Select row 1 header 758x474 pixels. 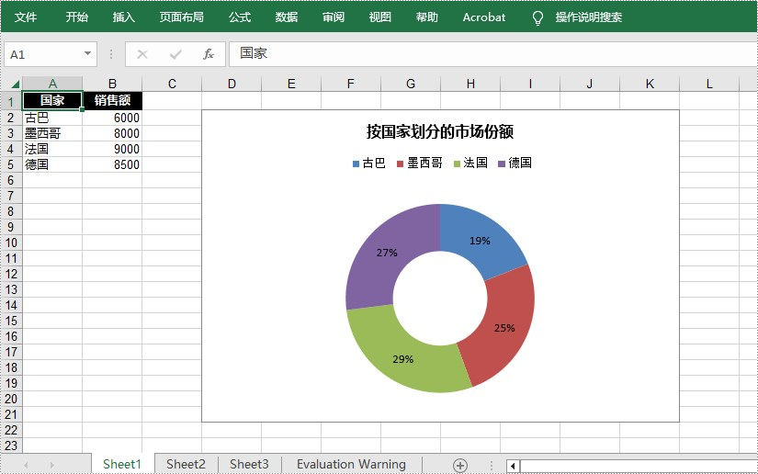point(11,101)
